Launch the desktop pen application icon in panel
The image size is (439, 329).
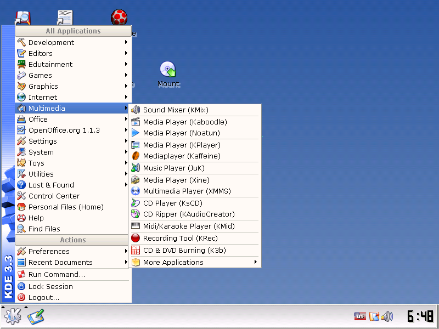pos(36,316)
